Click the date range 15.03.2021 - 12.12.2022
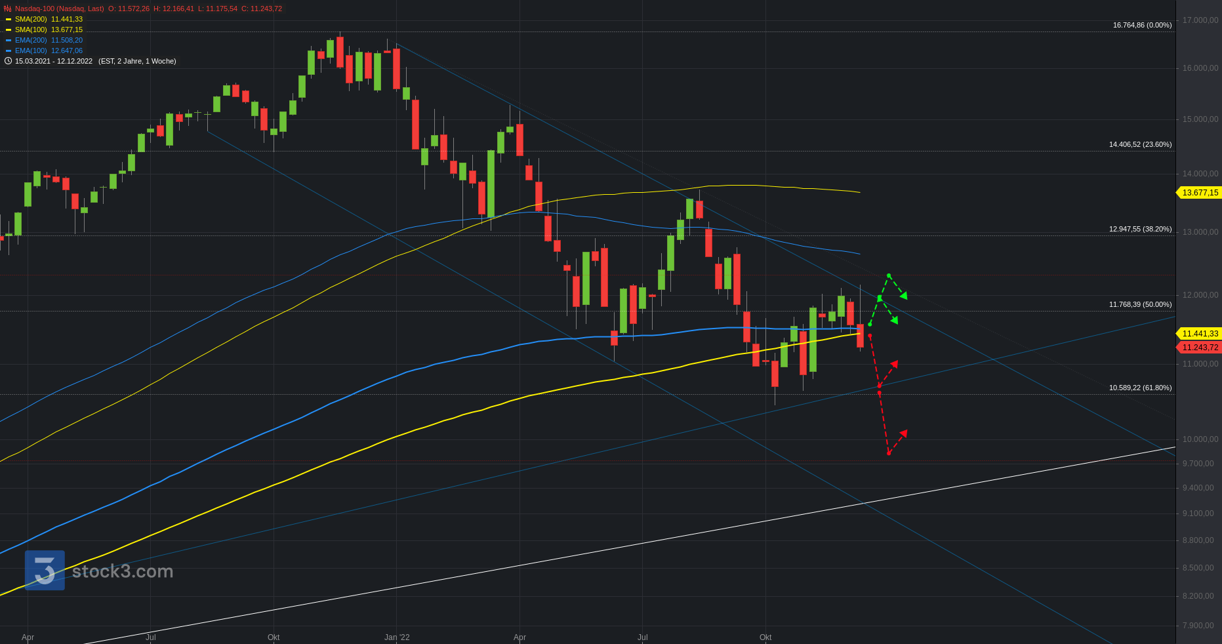This screenshot has width=1222, height=644. tap(54, 61)
